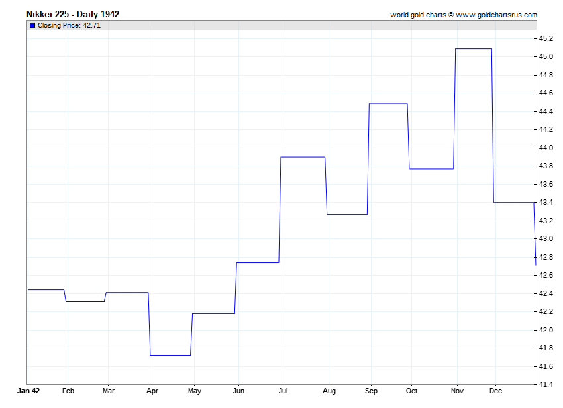Viewport: 563px width, 408px height.
Task: Click the 'Jul' x-axis label
Action: coord(283,391)
